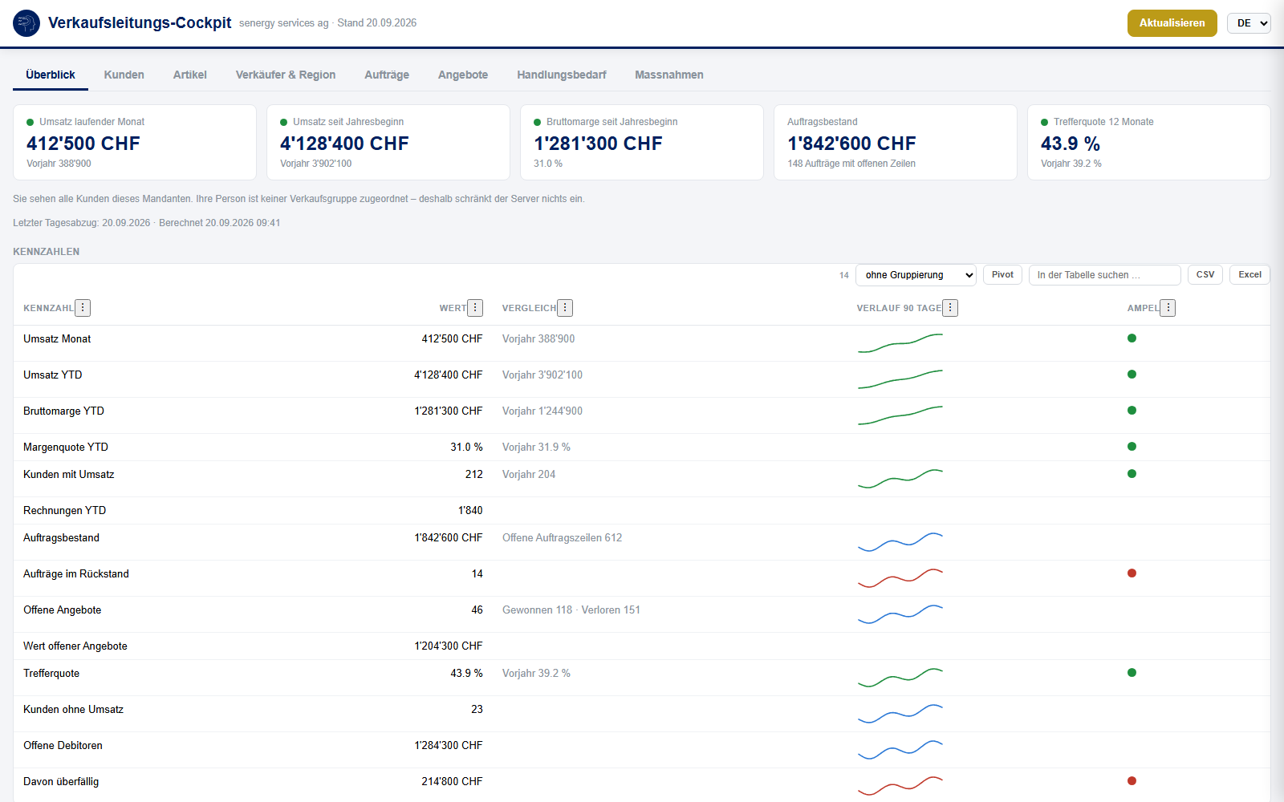Click the green status dot for Kunden mit Umsatz

tap(1132, 474)
